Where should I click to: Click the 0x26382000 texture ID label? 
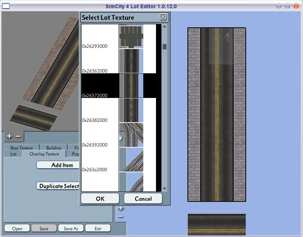[95, 120]
